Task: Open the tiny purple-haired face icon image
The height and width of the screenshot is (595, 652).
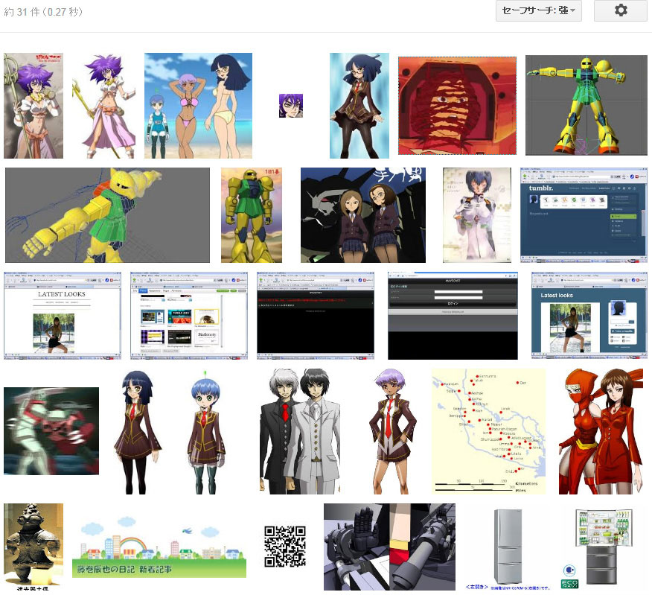Action: (291, 106)
